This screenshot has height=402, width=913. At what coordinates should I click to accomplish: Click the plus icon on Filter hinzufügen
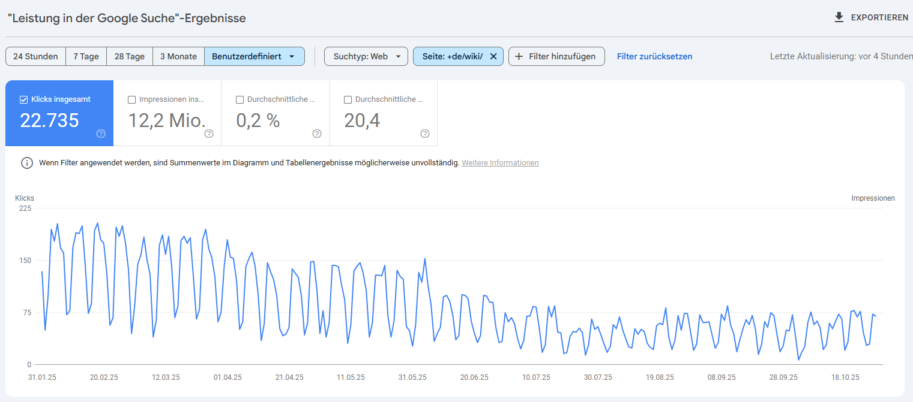tap(518, 56)
